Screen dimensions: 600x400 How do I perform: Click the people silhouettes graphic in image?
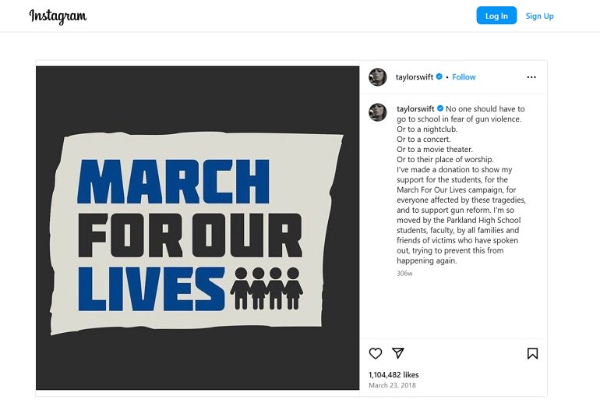[266, 287]
